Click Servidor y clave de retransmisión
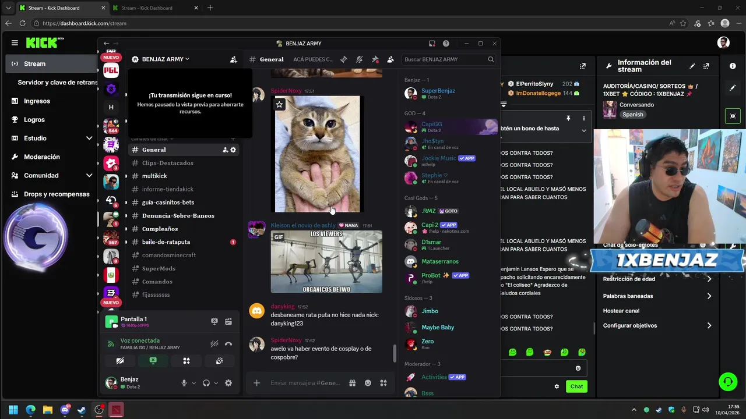This screenshot has width=746, height=419. 57,83
